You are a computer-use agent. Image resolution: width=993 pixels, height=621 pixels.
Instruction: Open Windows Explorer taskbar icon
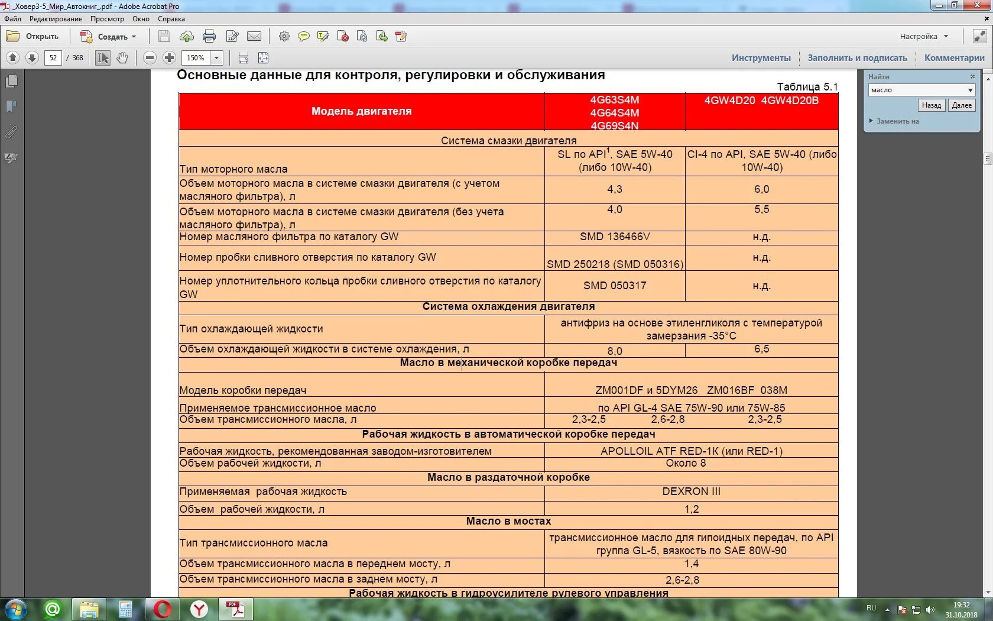pyautogui.click(x=89, y=609)
